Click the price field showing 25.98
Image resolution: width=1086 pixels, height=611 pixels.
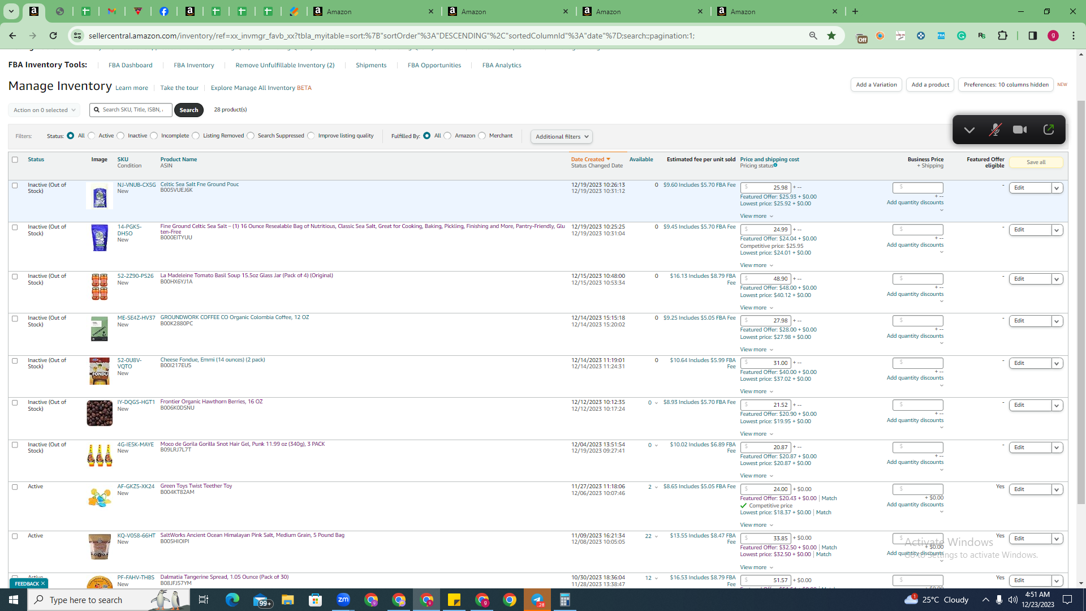[x=765, y=188]
